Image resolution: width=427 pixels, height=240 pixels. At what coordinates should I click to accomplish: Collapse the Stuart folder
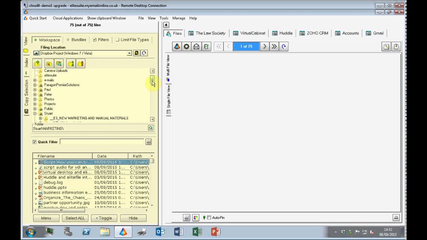[x=35, y=114]
